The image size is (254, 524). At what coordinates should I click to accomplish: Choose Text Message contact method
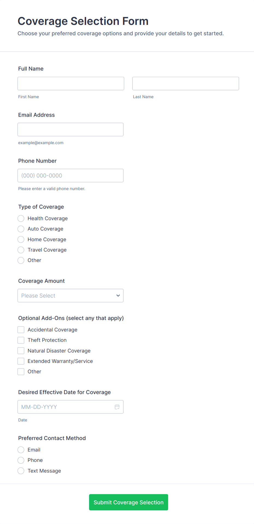21,471
